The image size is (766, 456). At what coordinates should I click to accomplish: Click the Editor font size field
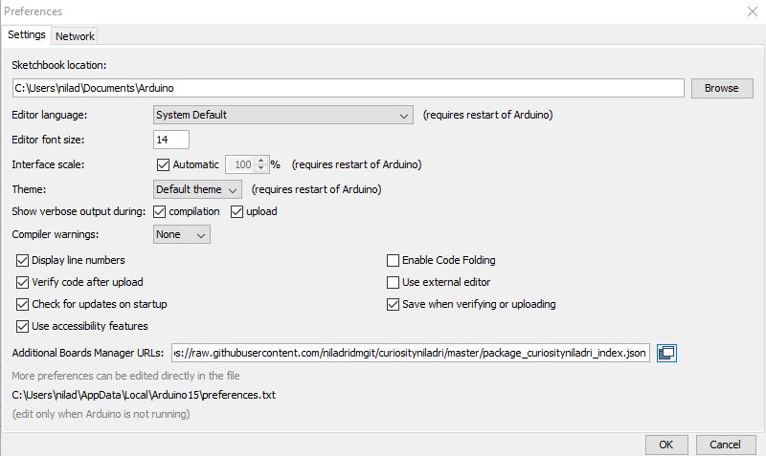tap(171, 140)
